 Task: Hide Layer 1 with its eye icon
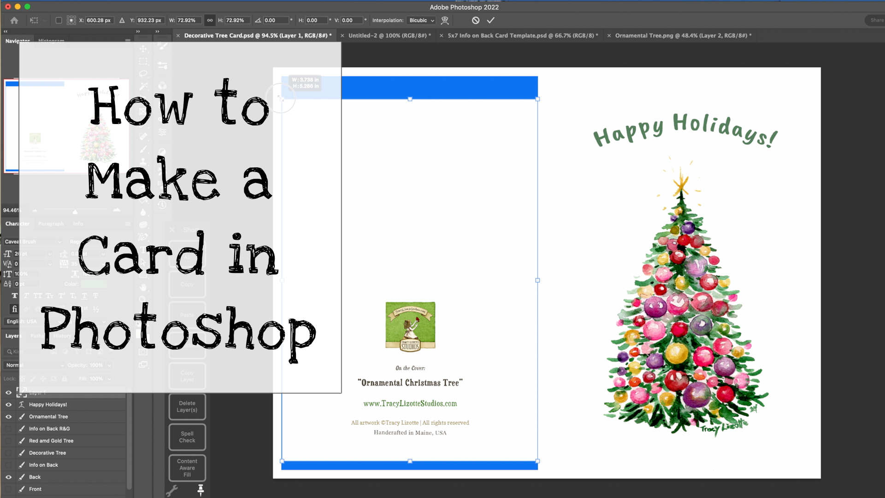point(8,392)
